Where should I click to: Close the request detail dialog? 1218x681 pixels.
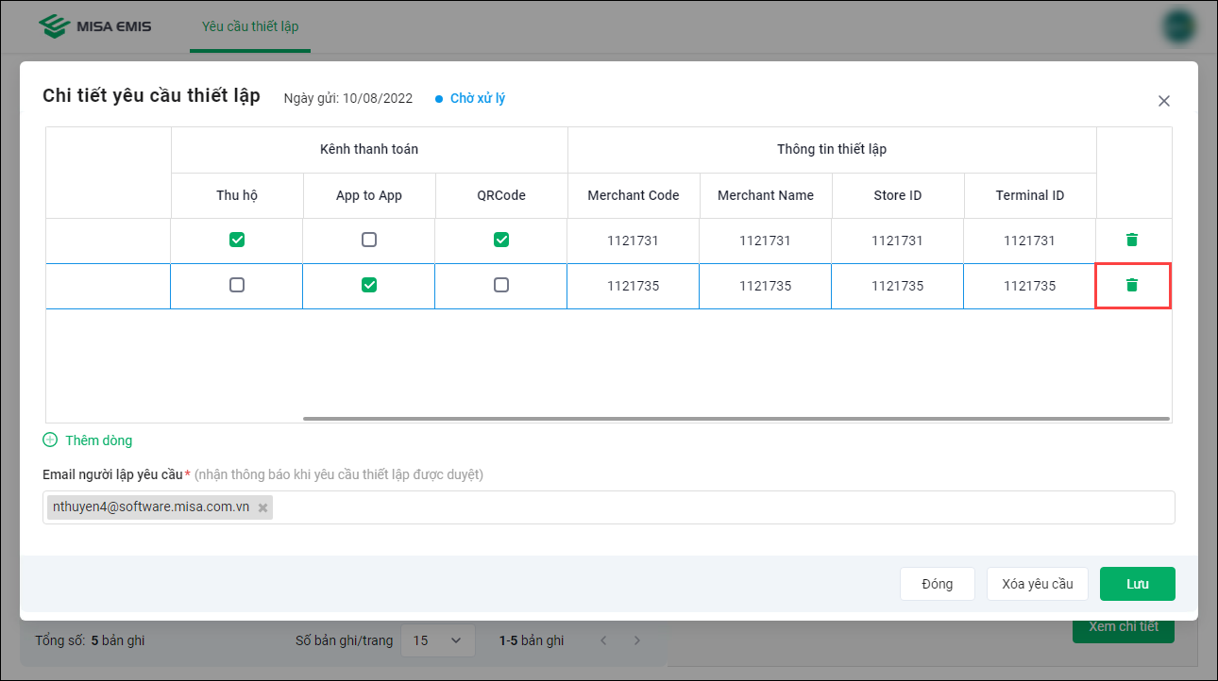1164,101
